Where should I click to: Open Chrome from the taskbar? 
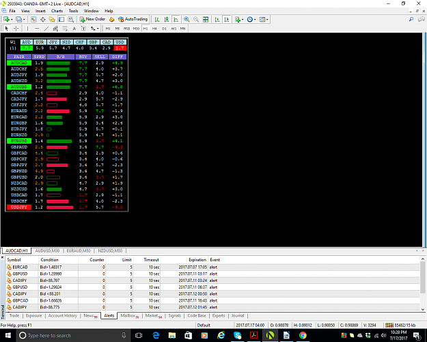[x=303, y=335]
